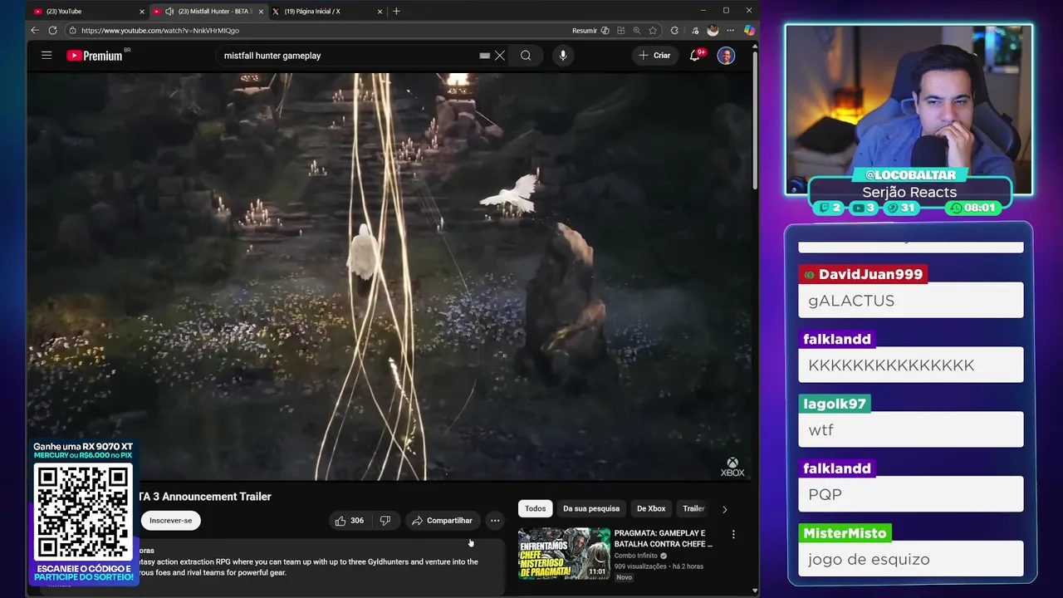The height and width of the screenshot is (598, 1063).
Task: Open the browser profile avatar
Action: [713, 30]
